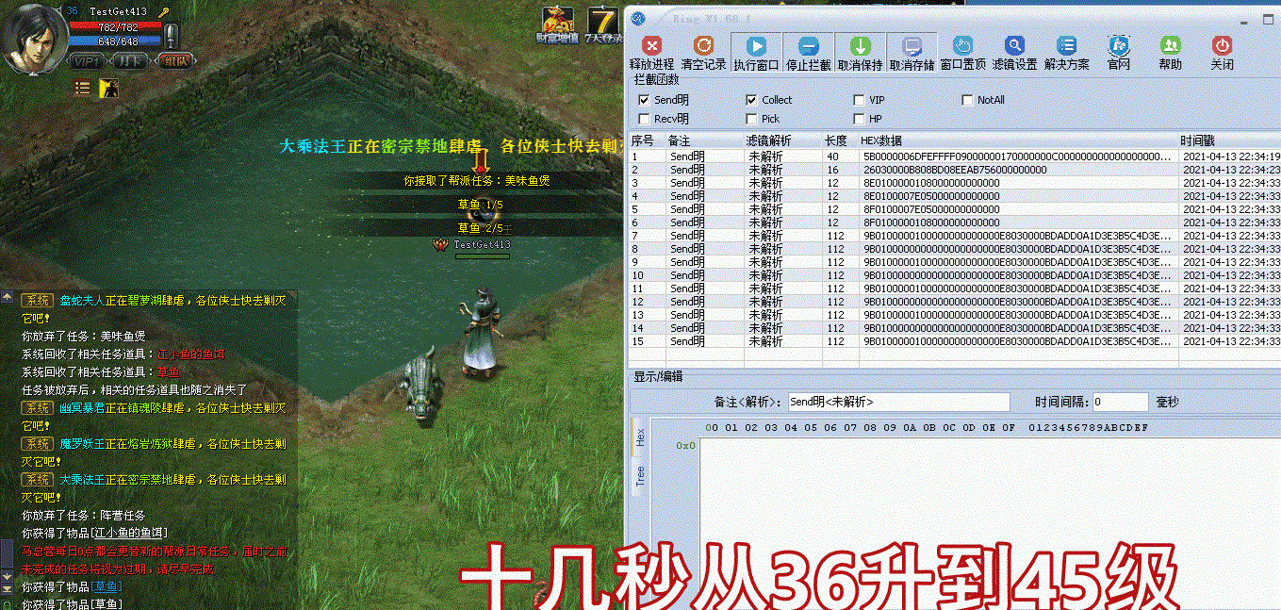Enable the Pick checkbox
The height and width of the screenshot is (610, 1281).
tap(751, 119)
